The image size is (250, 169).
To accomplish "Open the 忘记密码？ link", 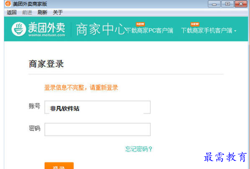I will pyautogui.click(x=138, y=149).
